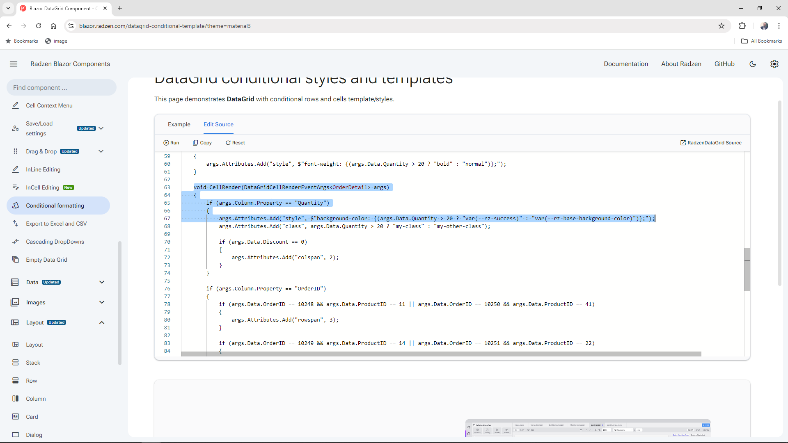Click the code editor's horizontal scrollbar
Screen dimensions: 788x443
point(441,354)
